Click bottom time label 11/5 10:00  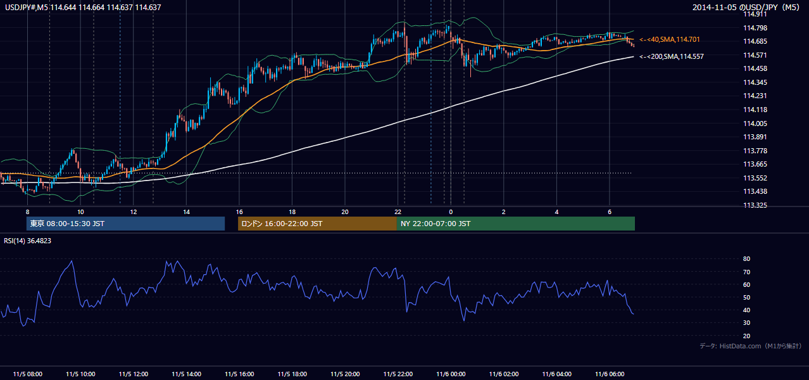tap(80, 374)
